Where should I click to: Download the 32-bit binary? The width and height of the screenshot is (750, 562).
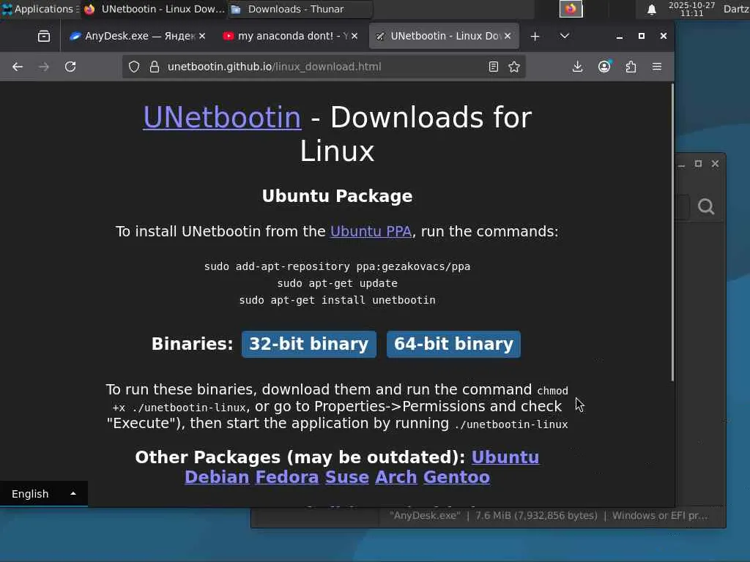pos(309,344)
